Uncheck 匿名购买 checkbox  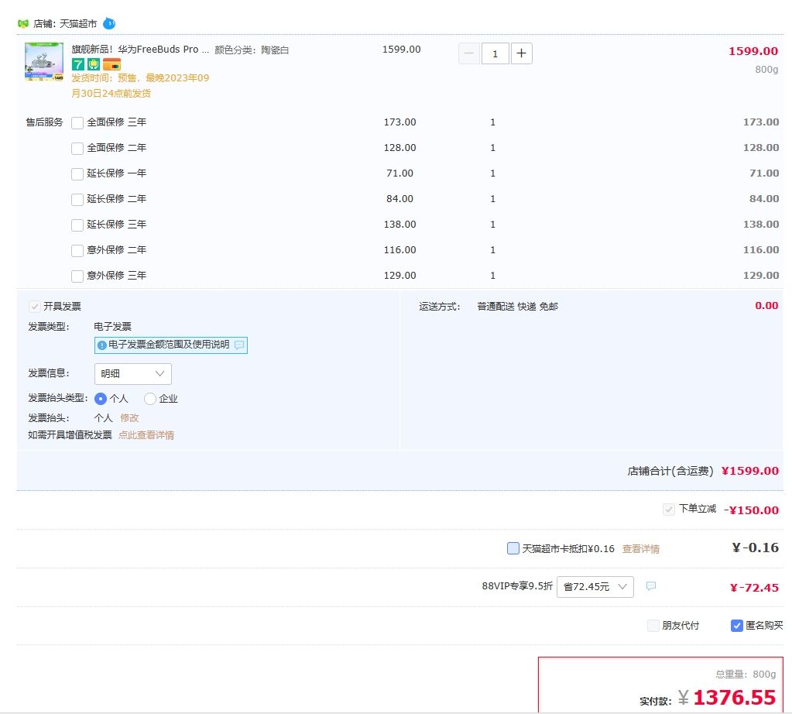coord(737,626)
